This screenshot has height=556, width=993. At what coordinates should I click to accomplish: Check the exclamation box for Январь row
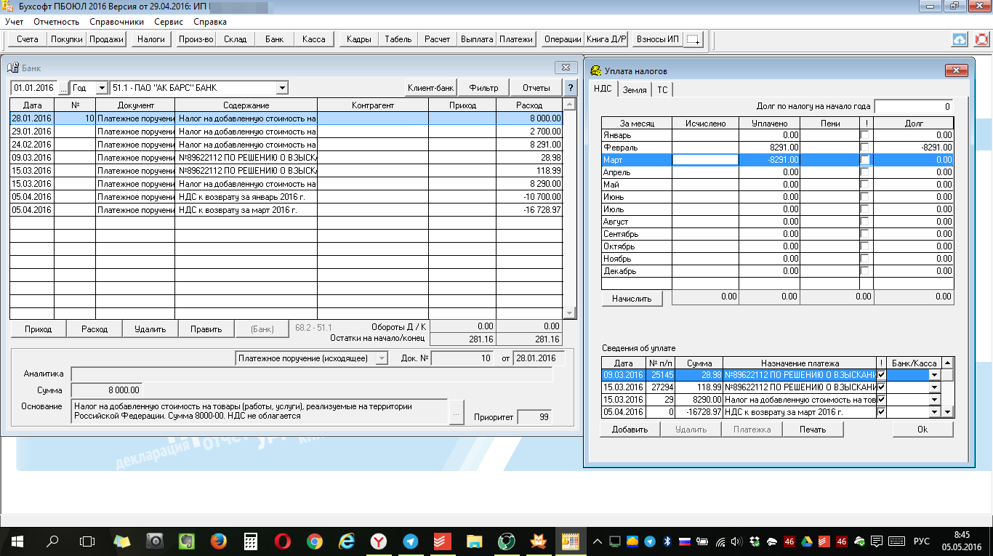point(866,135)
